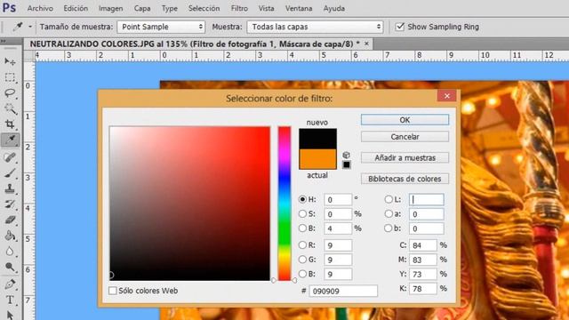Click the H degrees input field
Screen dimensions: 569x320
click(x=338, y=199)
